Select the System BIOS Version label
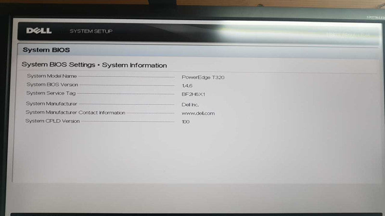This screenshot has height=216, width=385. click(52, 84)
